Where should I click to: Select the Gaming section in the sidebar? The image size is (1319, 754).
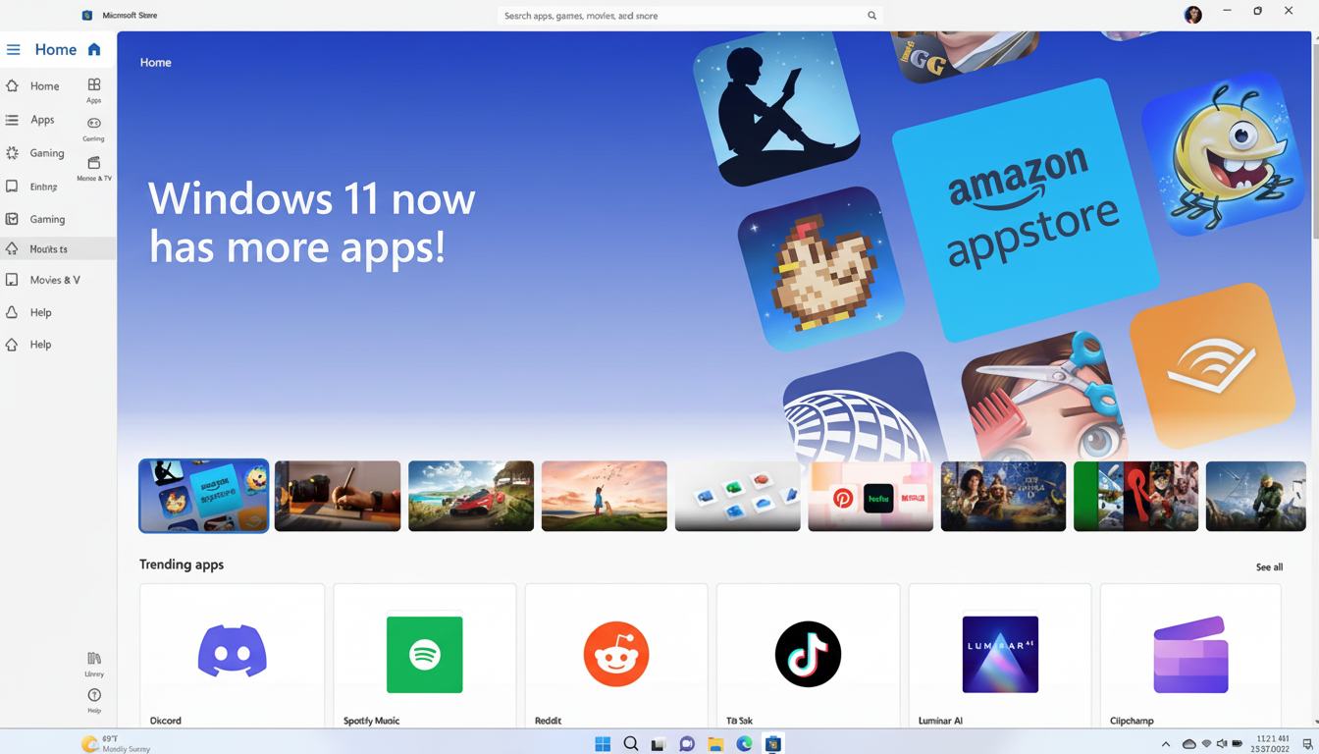click(44, 153)
